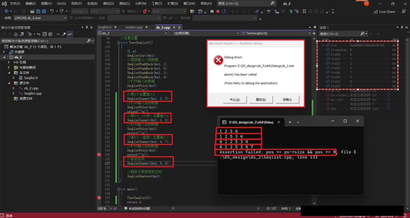Click Show All Files icon in Solution Explorer
Screen dimensions: 410x218
(50, 34)
